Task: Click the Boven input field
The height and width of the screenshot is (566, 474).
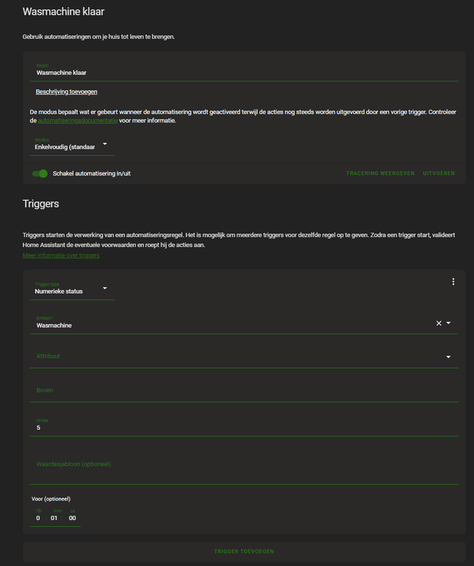Action: point(141,390)
